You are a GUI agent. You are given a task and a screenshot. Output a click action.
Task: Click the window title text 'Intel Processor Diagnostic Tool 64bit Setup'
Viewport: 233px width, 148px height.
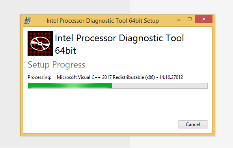tap(103, 21)
